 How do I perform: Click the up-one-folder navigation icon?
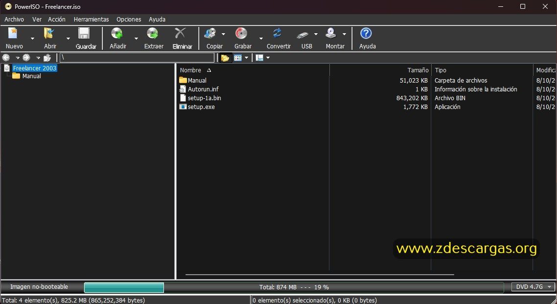47,58
